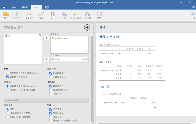Enable 중요한 비교에 플래그 지정 checkbox

[x=51, y=121]
